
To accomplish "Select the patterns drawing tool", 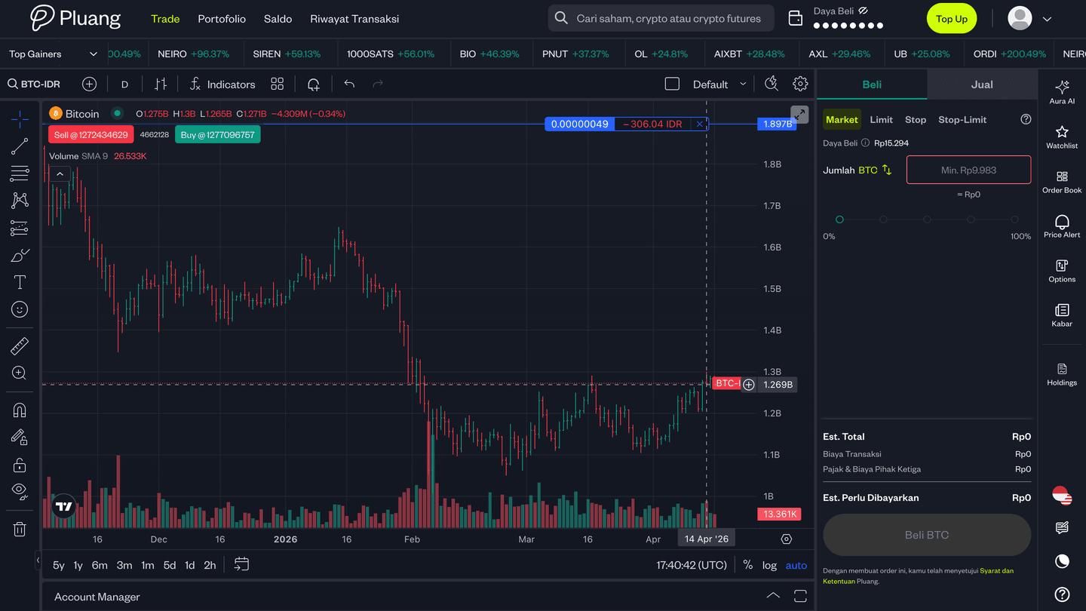I will (x=20, y=200).
